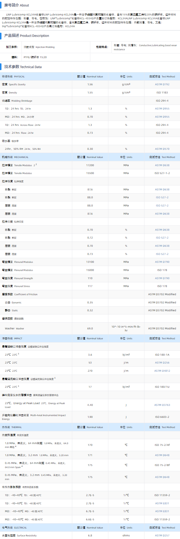180x539 pixels.
Task: Open ASTM D955 link for TD shrinkage
Action: pos(162,109)
